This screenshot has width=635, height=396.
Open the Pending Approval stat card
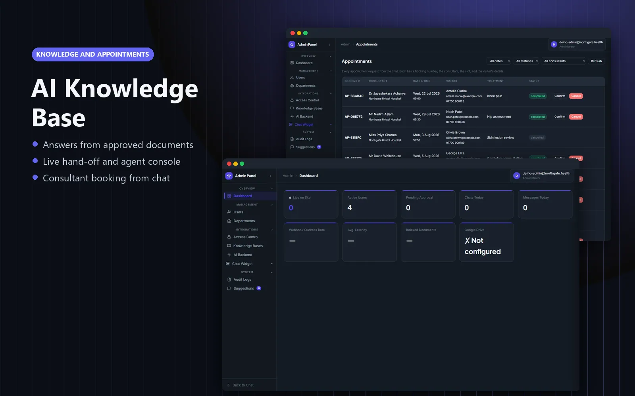point(428,204)
